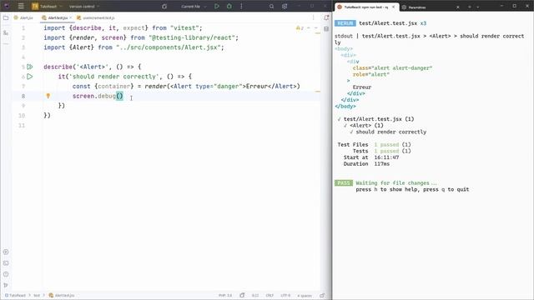This screenshot has height=300, width=534.
Task: Click the container variable on line 7
Action: point(114,87)
